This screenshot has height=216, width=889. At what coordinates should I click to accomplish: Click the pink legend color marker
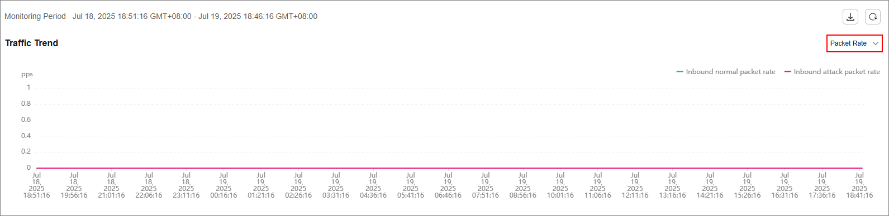[788, 72]
